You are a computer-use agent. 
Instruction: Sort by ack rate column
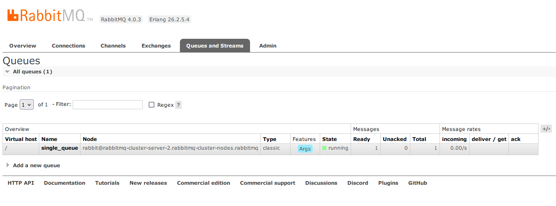pos(516,139)
